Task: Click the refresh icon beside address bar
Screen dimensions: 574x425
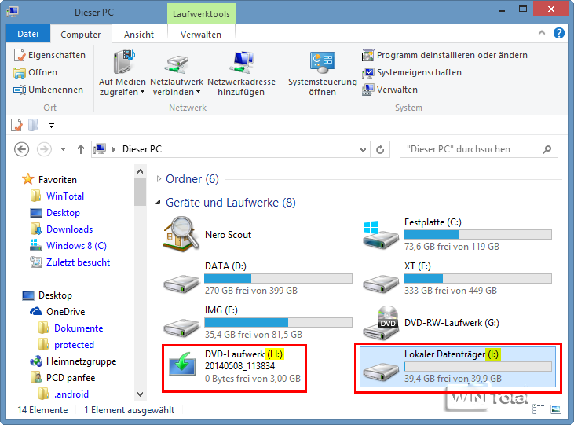Action: (380, 149)
